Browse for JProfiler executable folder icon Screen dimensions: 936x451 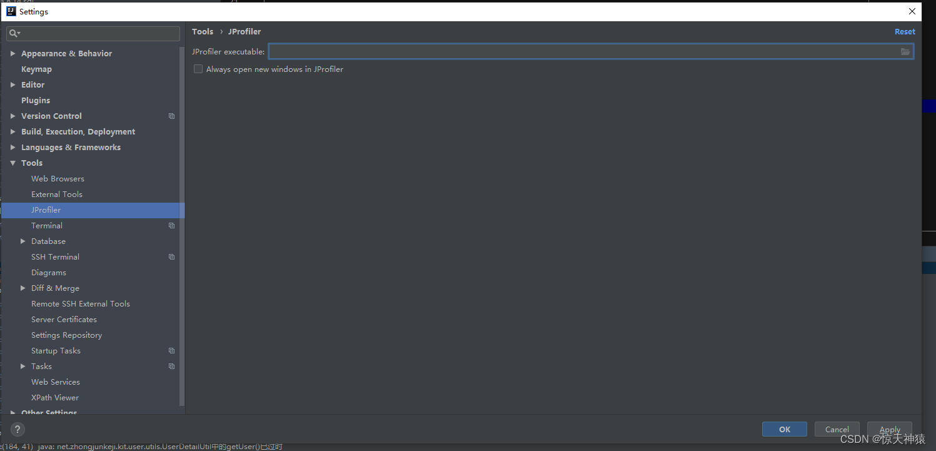click(905, 51)
